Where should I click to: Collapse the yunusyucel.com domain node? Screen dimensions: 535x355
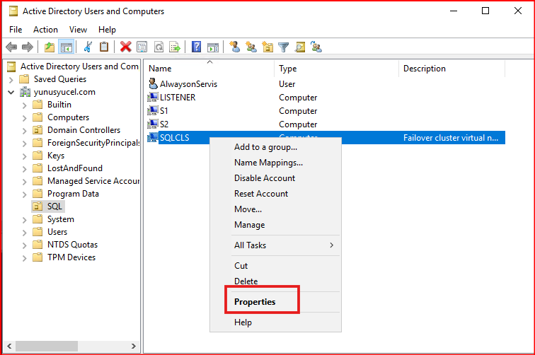click(x=11, y=92)
